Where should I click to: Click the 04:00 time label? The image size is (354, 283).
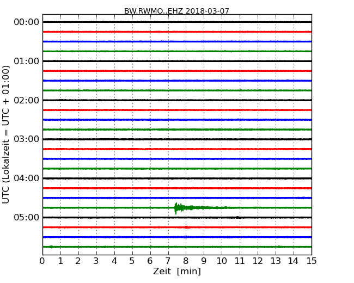click(27, 179)
